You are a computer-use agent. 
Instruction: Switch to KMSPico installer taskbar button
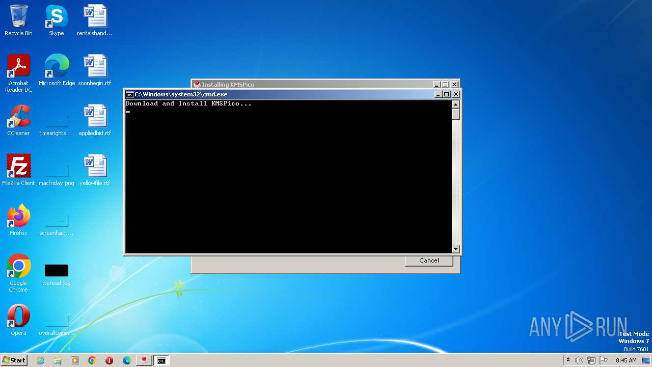click(x=144, y=360)
